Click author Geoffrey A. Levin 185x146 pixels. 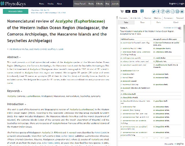[55, 49]
